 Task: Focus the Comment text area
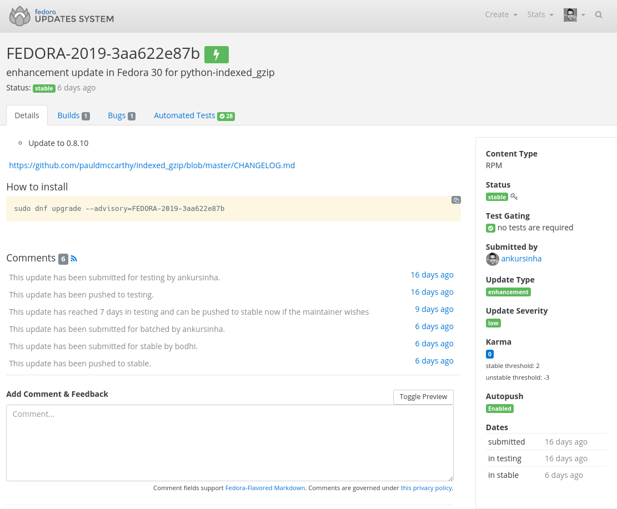(230, 443)
